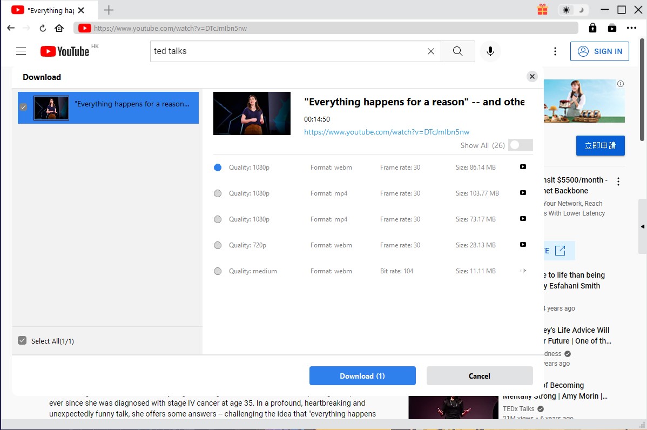The image size is (647, 430).
Task: Toggle the Show All (26) switch
Action: click(520, 145)
